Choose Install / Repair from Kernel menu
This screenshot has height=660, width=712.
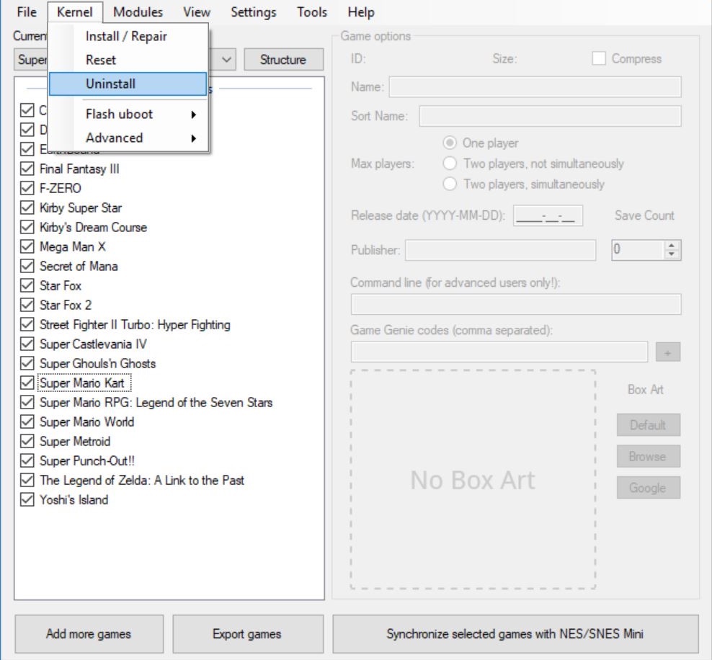pos(128,36)
